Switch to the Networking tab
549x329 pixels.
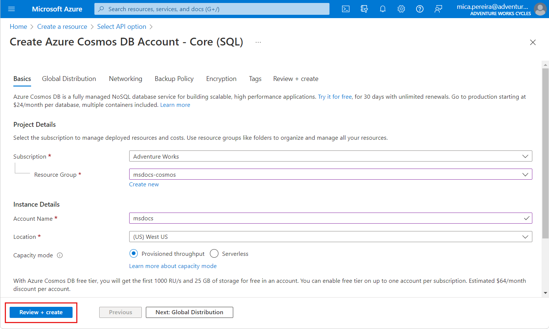[x=125, y=79]
